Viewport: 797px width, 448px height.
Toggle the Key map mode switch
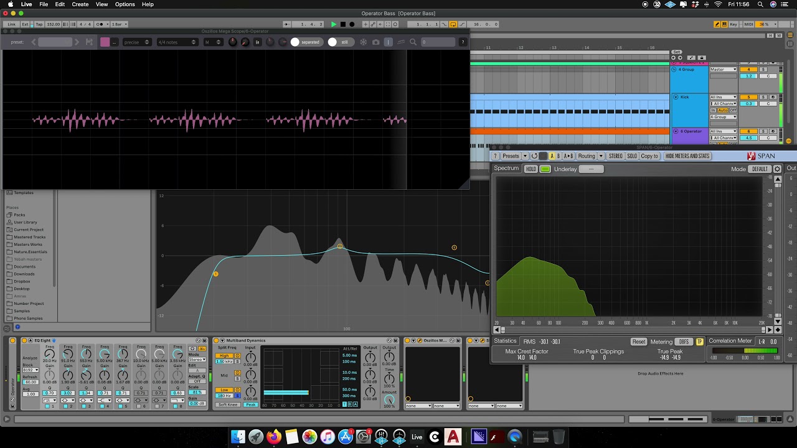tap(733, 24)
